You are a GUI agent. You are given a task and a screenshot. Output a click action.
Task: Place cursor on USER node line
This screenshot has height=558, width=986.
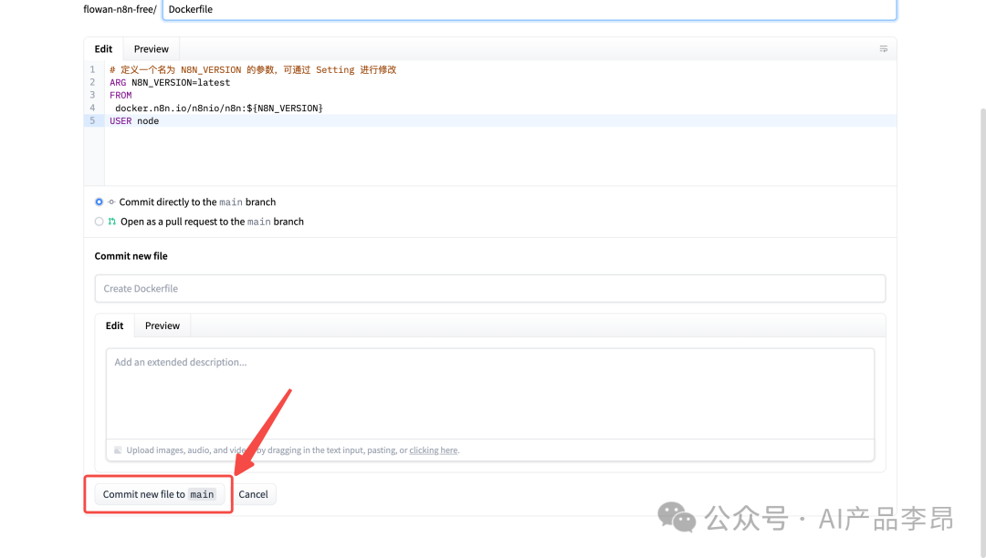point(134,121)
